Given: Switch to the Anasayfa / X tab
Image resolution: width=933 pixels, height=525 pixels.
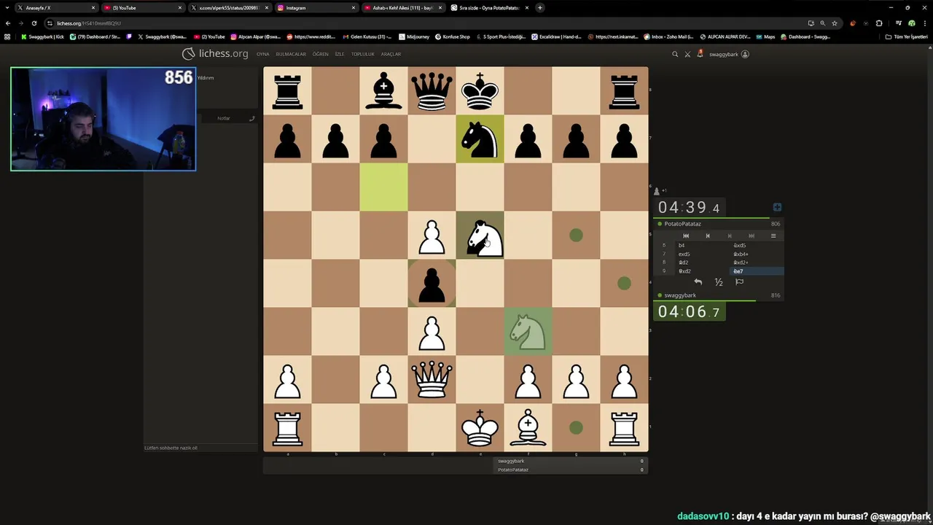Looking at the screenshot, I should (55, 7).
